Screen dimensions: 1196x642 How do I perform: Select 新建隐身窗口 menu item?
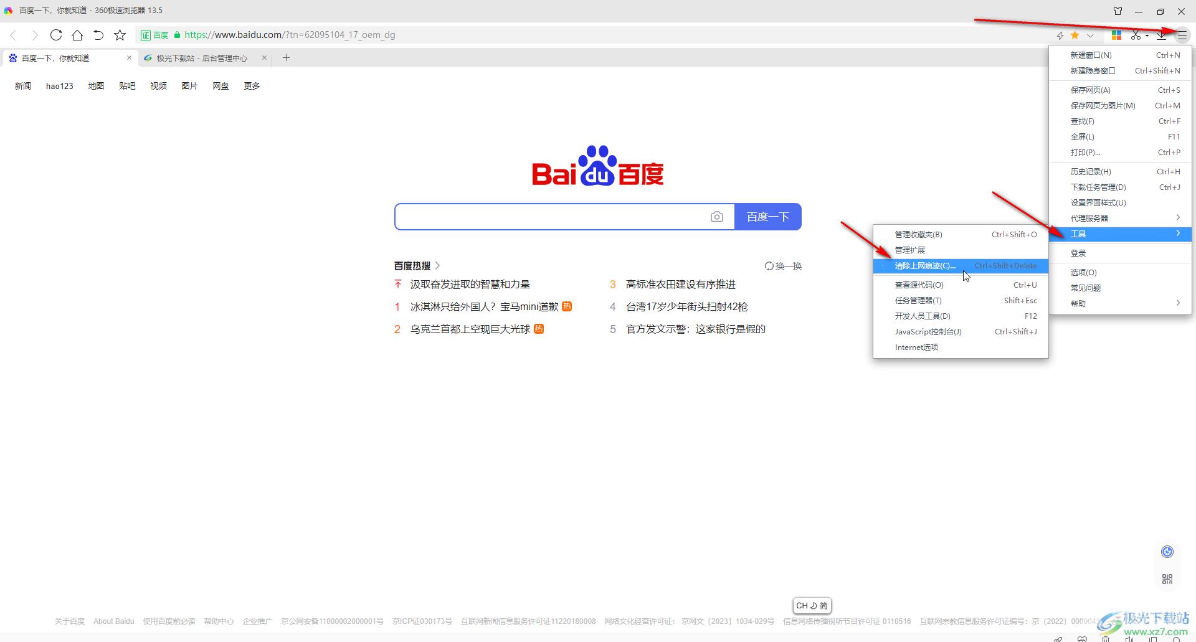[1120, 70]
